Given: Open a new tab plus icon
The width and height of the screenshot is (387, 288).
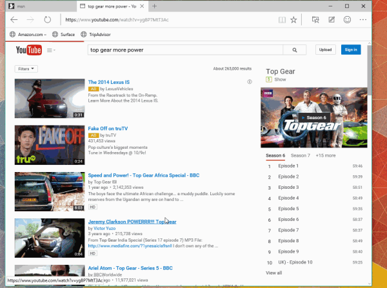Looking at the screenshot, I should (155, 6).
